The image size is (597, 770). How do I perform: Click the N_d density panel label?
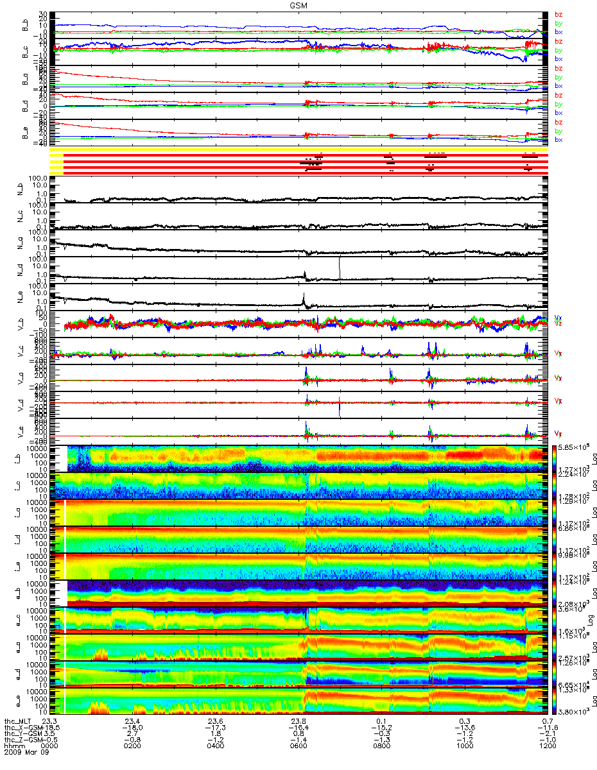point(19,271)
